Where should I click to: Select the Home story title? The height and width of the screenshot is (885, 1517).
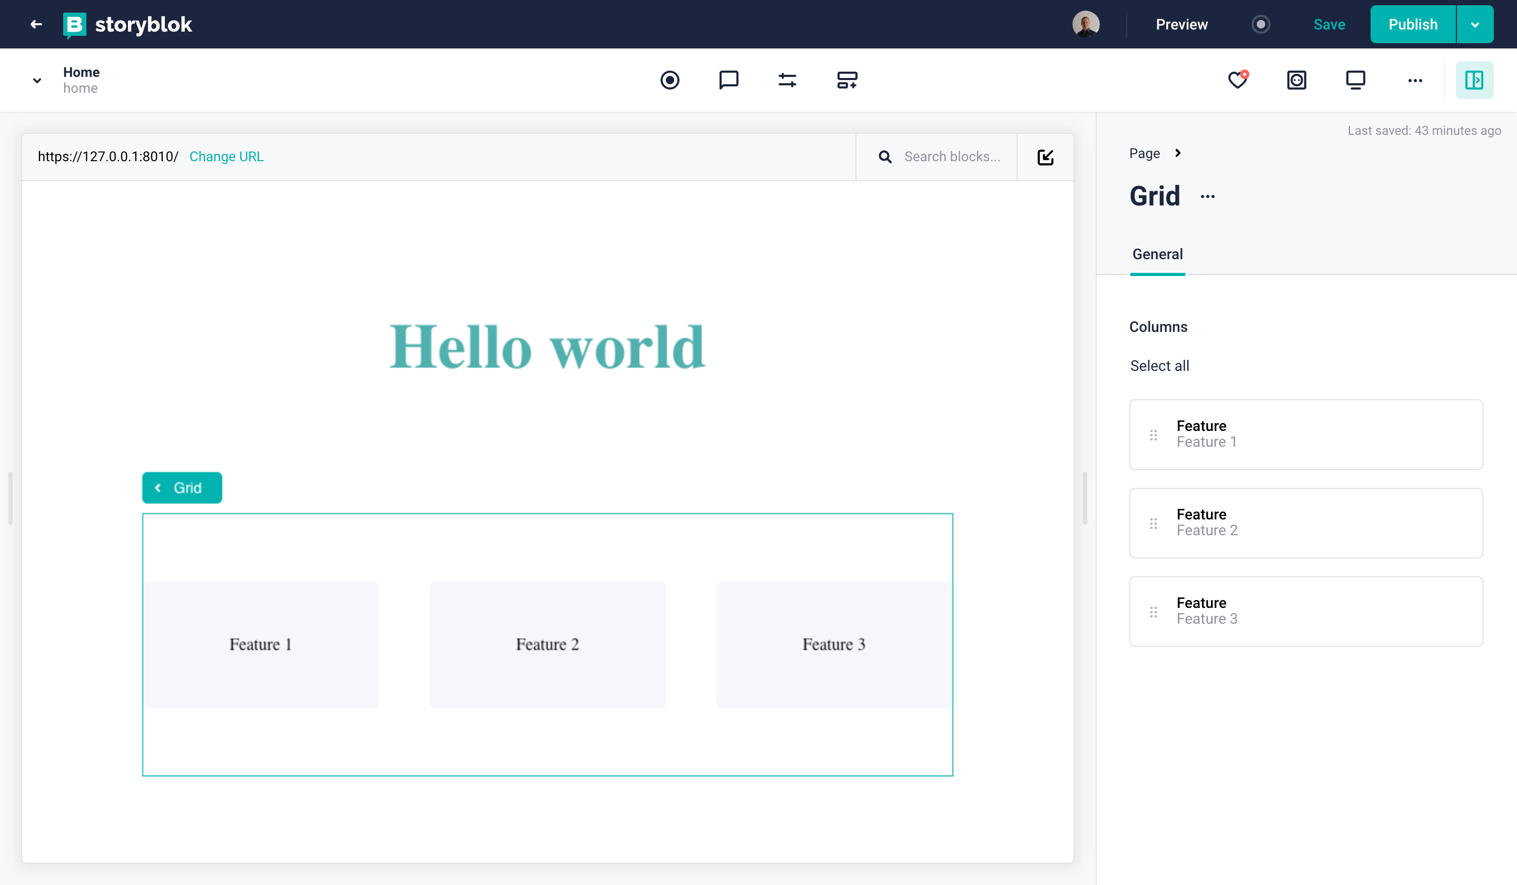pyautogui.click(x=81, y=72)
